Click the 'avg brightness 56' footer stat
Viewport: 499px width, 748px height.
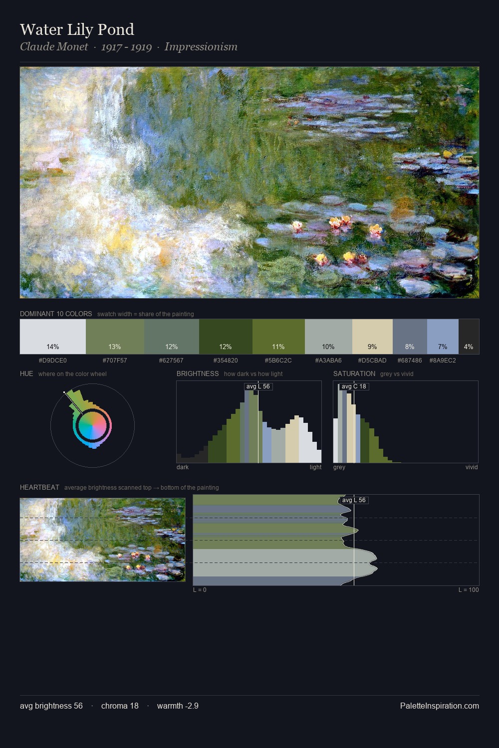(51, 706)
